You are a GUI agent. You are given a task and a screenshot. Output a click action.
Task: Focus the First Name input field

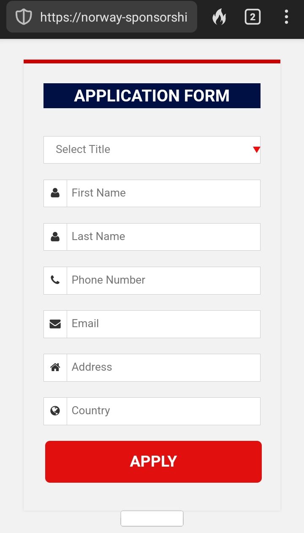tap(163, 193)
